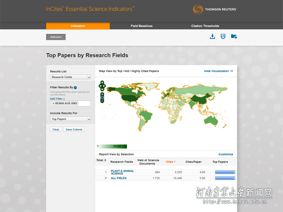Image resolution: width=283 pixels, height=212 pixels.
Task: Click the 1,755 documents value
Action: (156, 178)
